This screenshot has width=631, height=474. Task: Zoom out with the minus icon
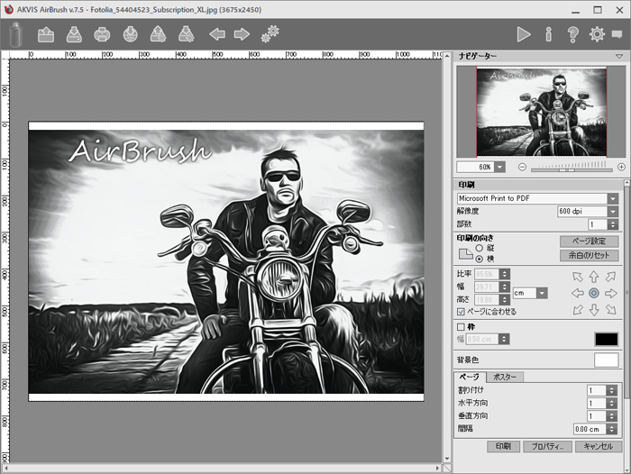522,167
